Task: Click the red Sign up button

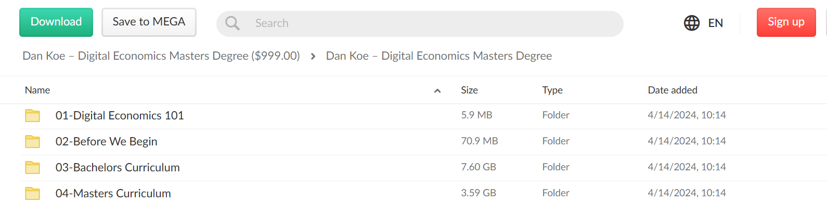Action: 786,22
